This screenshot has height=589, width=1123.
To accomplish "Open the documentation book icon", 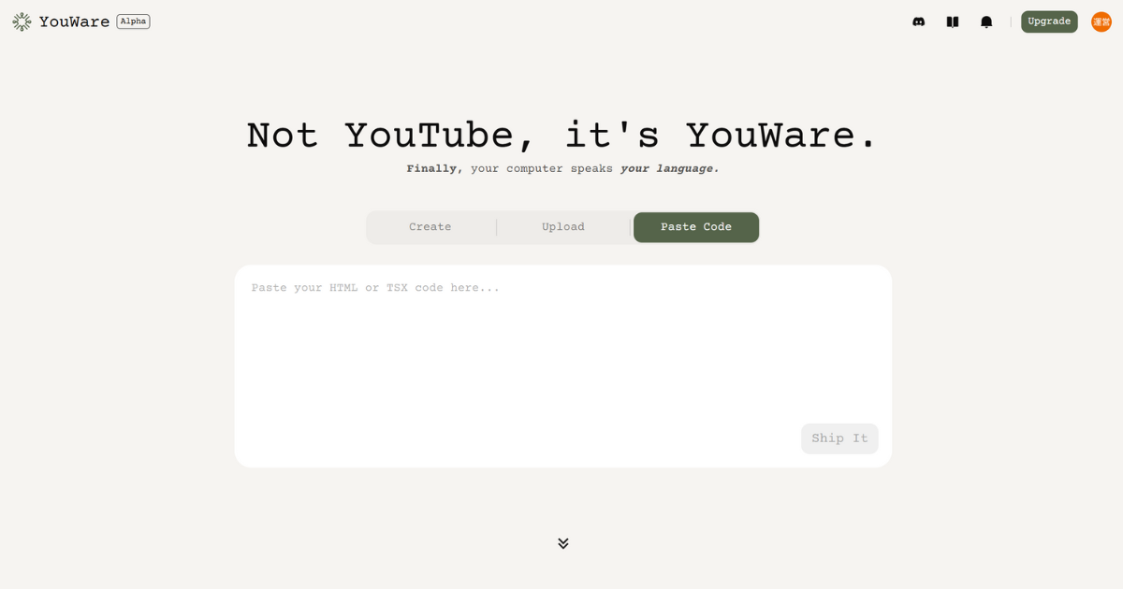I will coord(953,22).
